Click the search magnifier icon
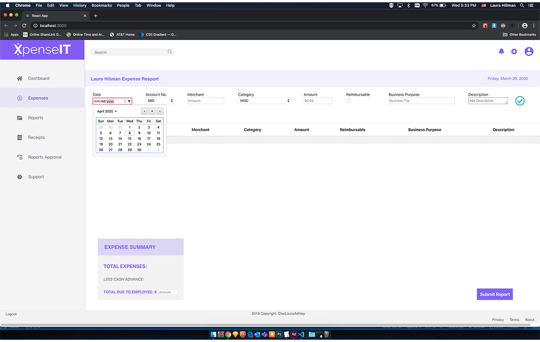Screen dimensions: 540x342 pos(170,52)
